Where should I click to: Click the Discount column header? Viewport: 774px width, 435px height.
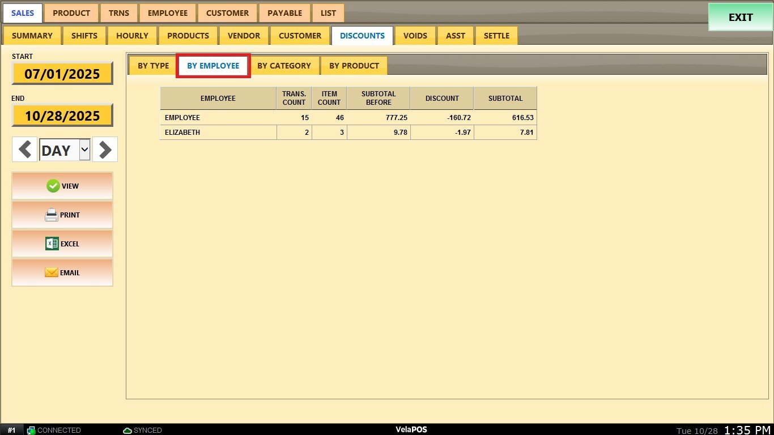tap(442, 99)
